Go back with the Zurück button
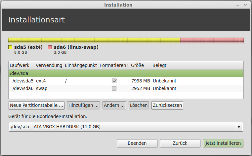 tap(180, 143)
